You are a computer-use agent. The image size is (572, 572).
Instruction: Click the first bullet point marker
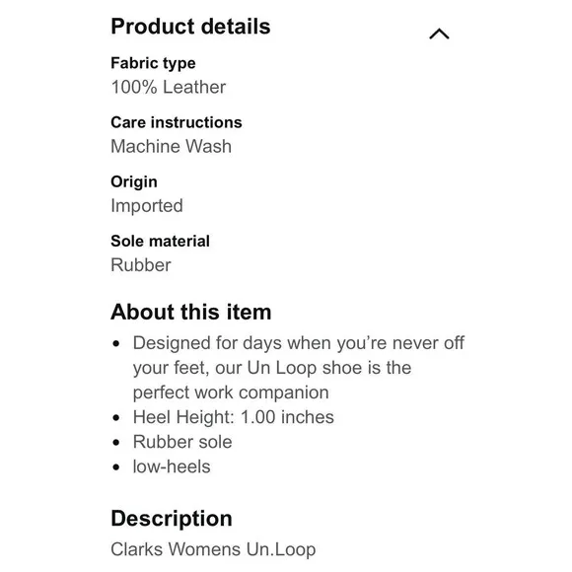[x=116, y=343]
